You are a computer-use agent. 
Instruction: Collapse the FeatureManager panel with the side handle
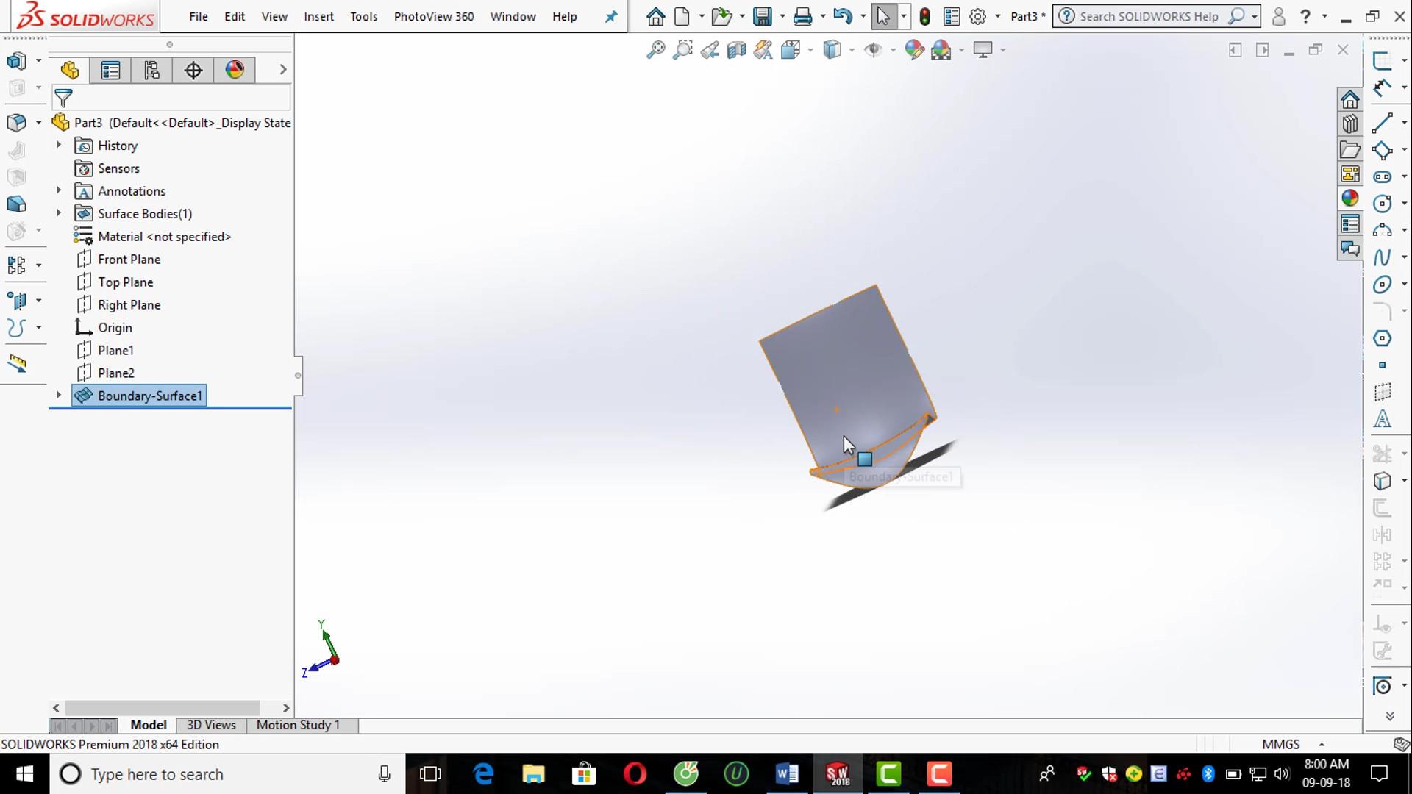tap(298, 376)
